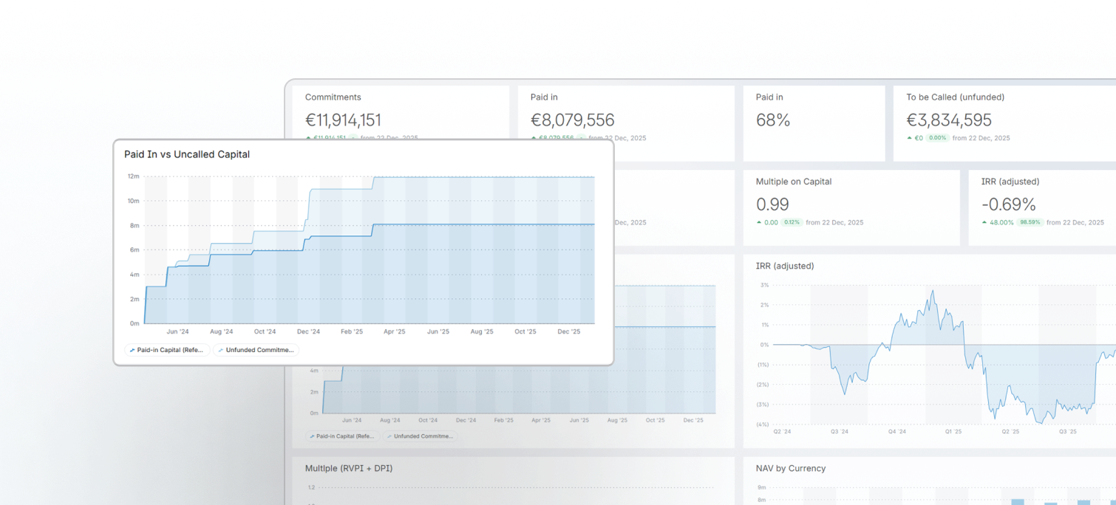Image resolution: width=1116 pixels, height=505 pixels.
Task: Click the IRR (adjusted) line chart title
Action: (x=784, y=266)
